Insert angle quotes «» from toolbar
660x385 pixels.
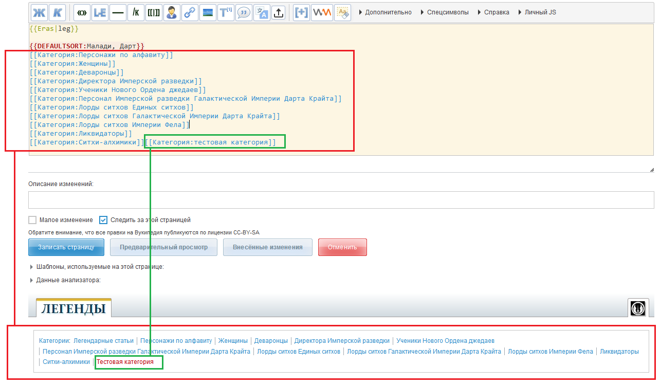pyautogui.click(x=82, y=13)
